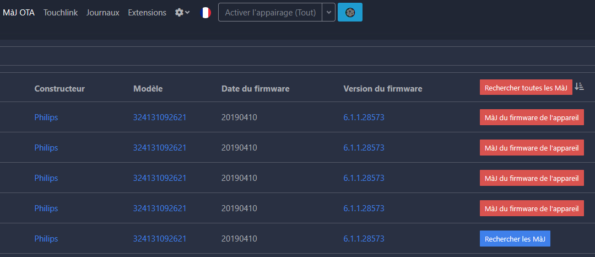Open Philips link in the Rechercher les MàJ row

pyautogui.click(x=46, y=239)
